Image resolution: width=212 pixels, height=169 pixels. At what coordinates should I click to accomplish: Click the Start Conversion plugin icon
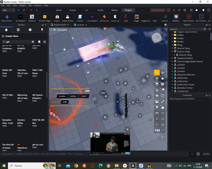pyautogui.click(x=7, y=18)
